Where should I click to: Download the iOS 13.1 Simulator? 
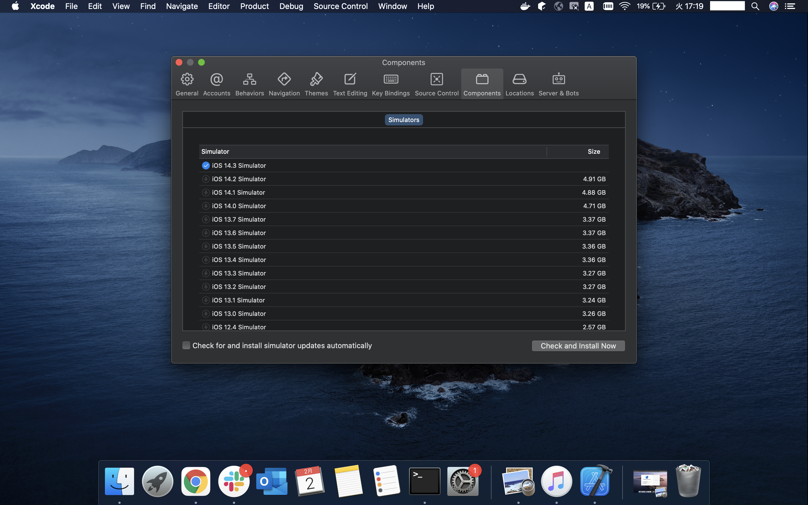pyautogui.click(x=206, y=300)
